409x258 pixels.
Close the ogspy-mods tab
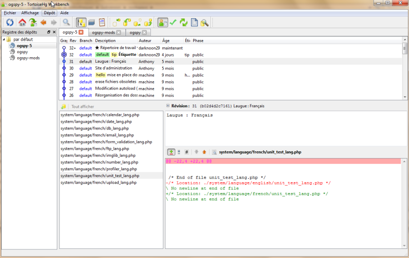(x=119, y=33)
